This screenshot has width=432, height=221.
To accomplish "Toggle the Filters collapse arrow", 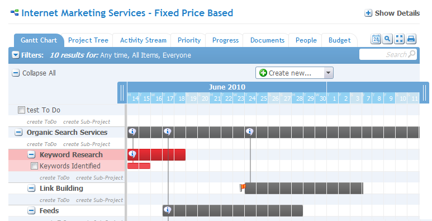I will click(16, 55).
